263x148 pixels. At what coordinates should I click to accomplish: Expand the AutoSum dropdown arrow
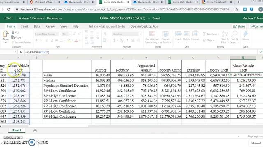point(219,34)
